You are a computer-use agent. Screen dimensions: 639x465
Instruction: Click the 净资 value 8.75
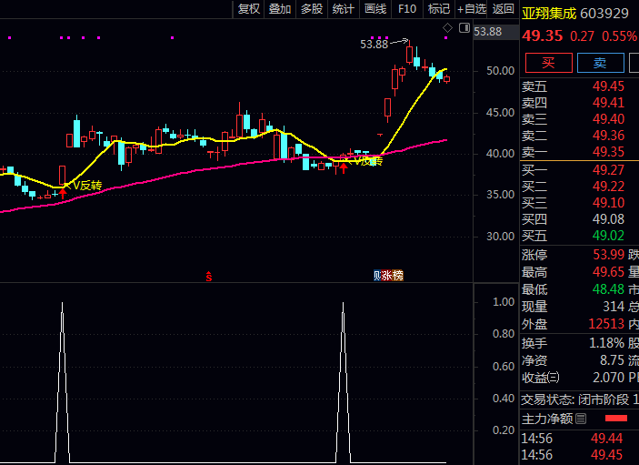(612, 360)
